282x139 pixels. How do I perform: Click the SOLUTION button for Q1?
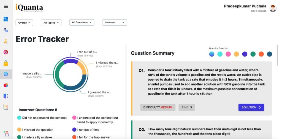251,107
